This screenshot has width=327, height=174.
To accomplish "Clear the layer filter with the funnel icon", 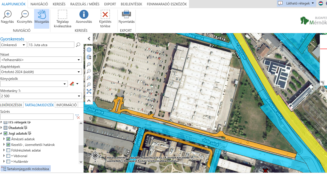I will pyautogui.click(x=77, y=117).
